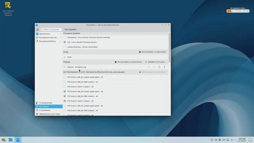This screenshot has width=254, height=143.
Task: Open the file manager from taskbar
Action: pyautogui.click(x=11, y=140)
